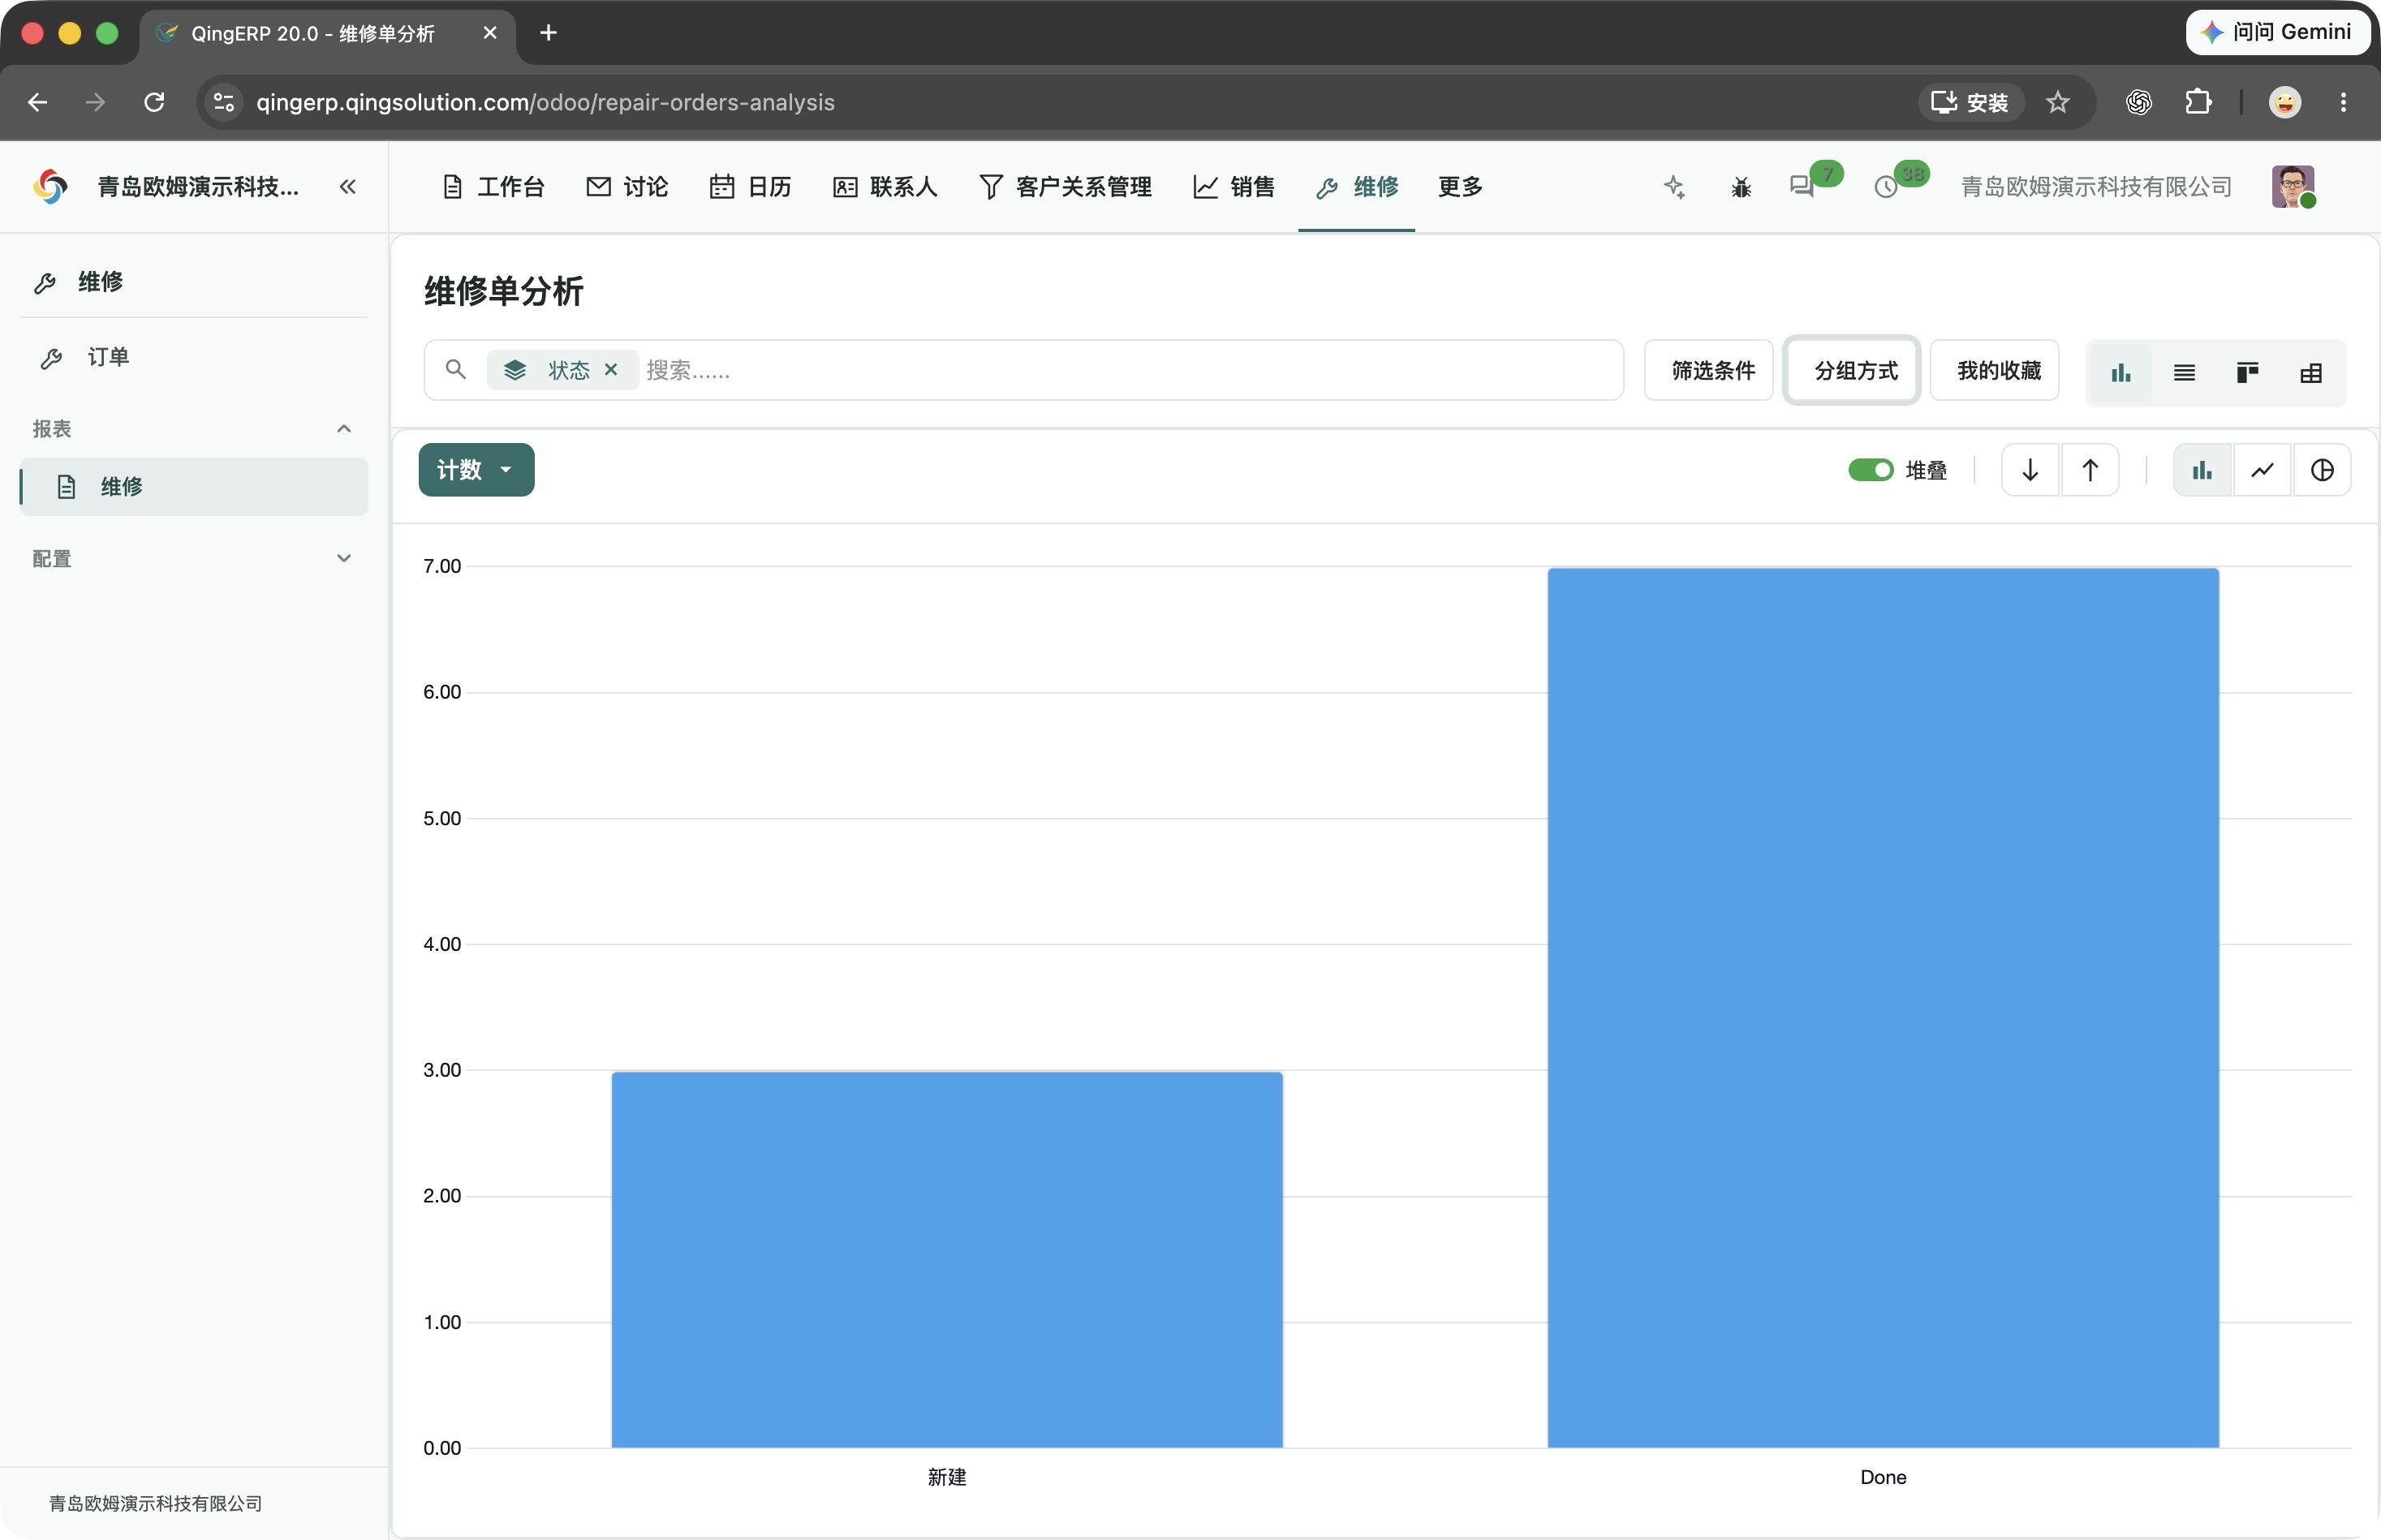Switch to pivot table view icon
This screenshot has width=2381, height=1540.
coord(2310,373)
